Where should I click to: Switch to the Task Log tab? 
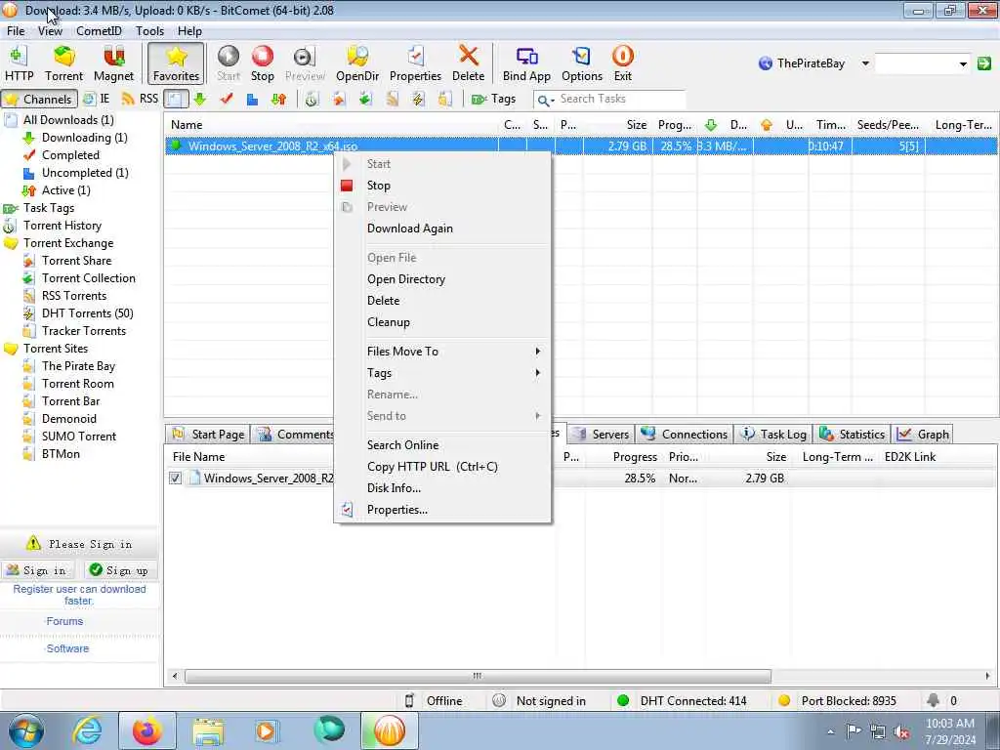[773, 435]
